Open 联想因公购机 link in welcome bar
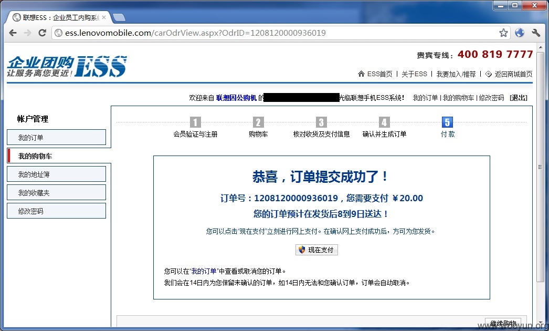This screenshot has width=549, height=331. click(236, 98)
